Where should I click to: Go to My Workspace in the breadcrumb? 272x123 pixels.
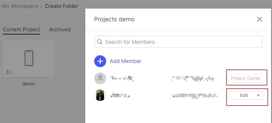(20, 6)
